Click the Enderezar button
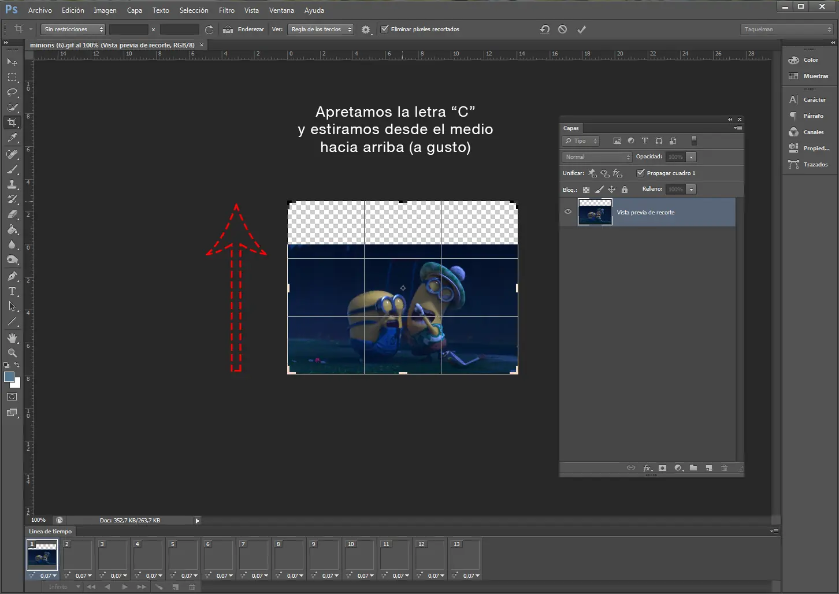The image size is (839, 594). coord(244,29)
